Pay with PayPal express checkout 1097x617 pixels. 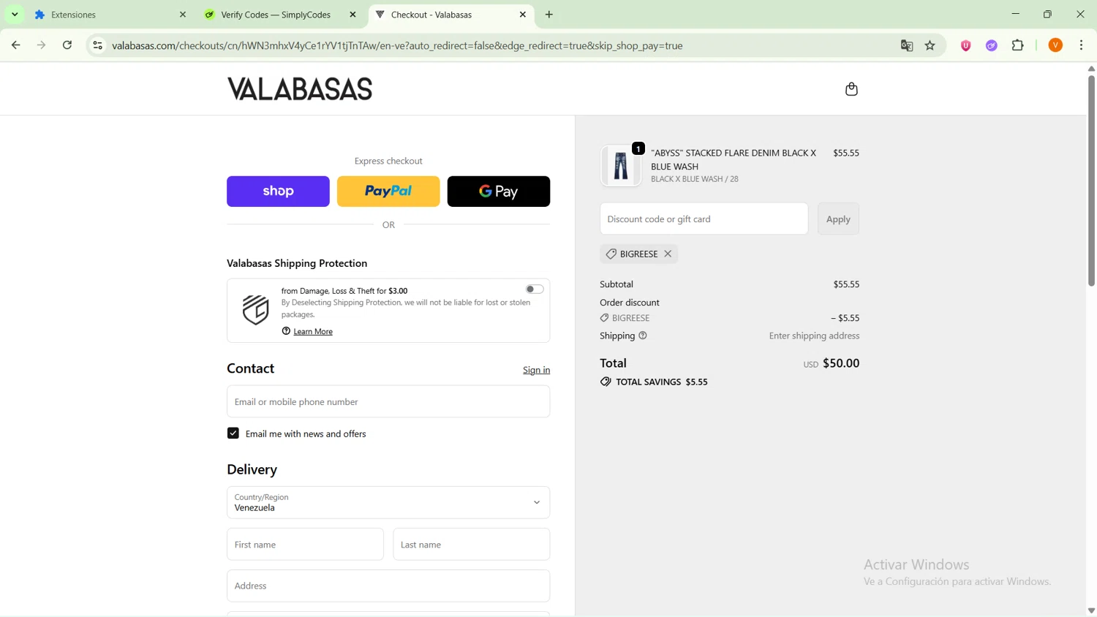point(388,192)
